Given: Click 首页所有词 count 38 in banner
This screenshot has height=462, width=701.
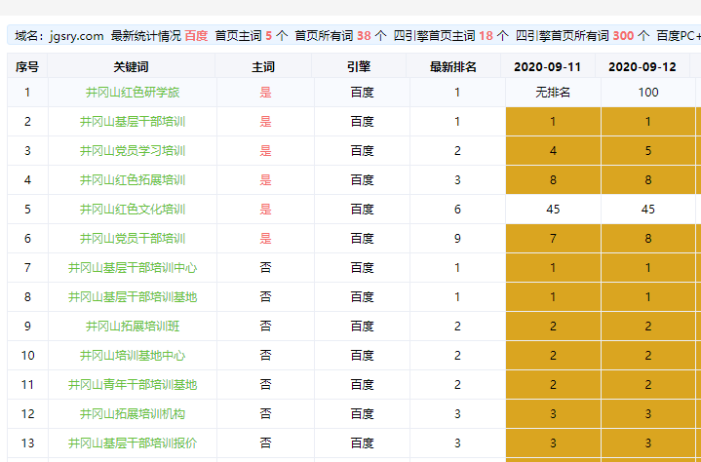Looking at the screenshot, I should click(364, 36).
